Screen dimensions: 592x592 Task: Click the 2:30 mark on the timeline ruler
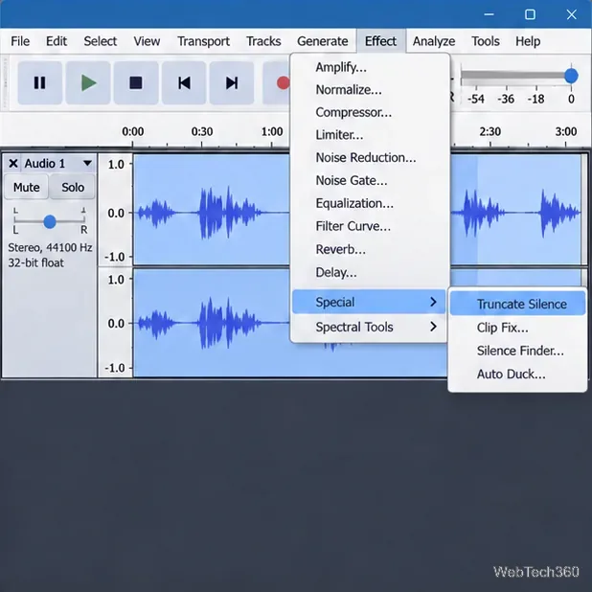490,132
